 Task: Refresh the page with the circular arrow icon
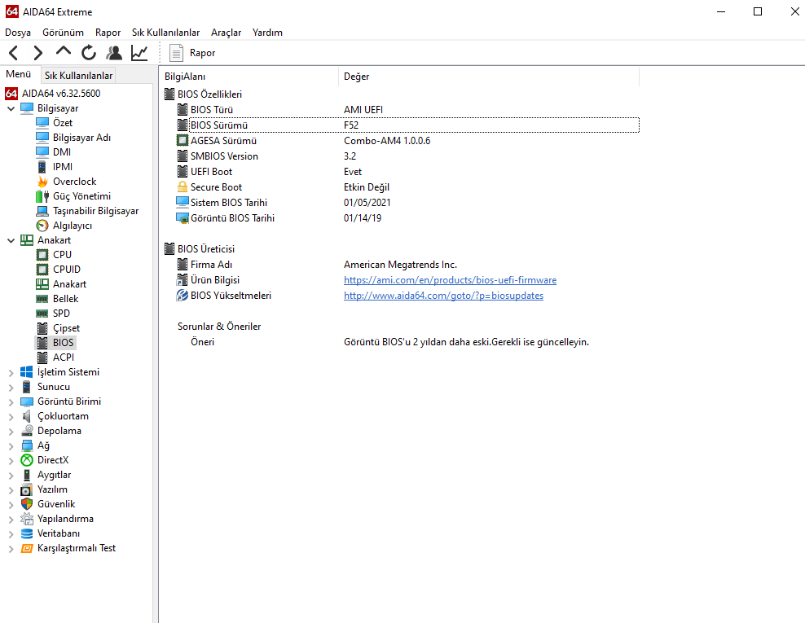[x=89, y=53]
